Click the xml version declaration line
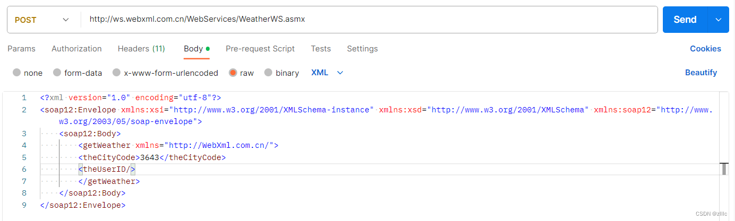Screen dimensions: 735x221 [131, 98]
